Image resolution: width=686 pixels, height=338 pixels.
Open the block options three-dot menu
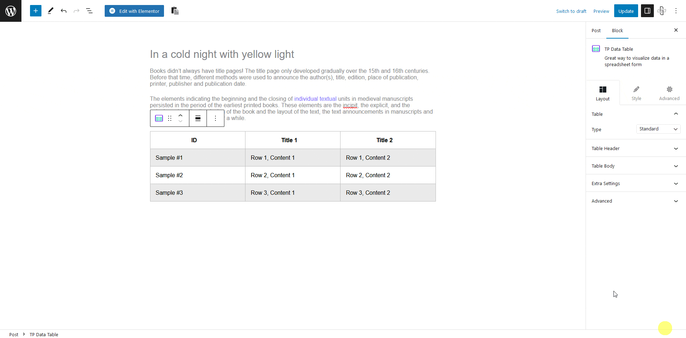pyautogui.click(x=215, y=118)
